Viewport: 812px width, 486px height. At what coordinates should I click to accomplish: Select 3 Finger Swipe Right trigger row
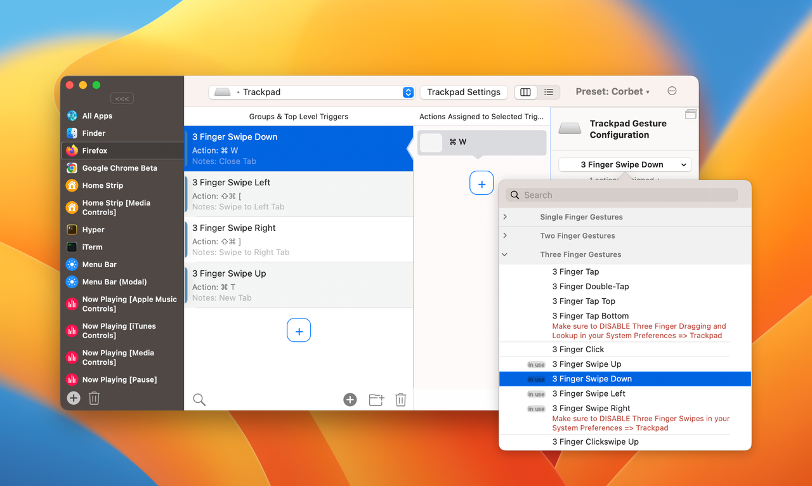click(x=299, y=240)
